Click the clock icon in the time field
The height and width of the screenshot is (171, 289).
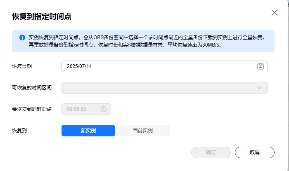pos(103,109)
